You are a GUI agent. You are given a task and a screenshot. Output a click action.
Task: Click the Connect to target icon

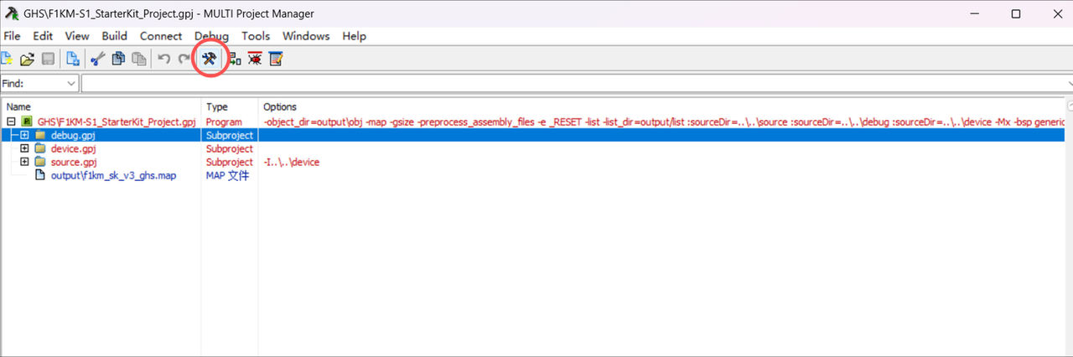236,59
